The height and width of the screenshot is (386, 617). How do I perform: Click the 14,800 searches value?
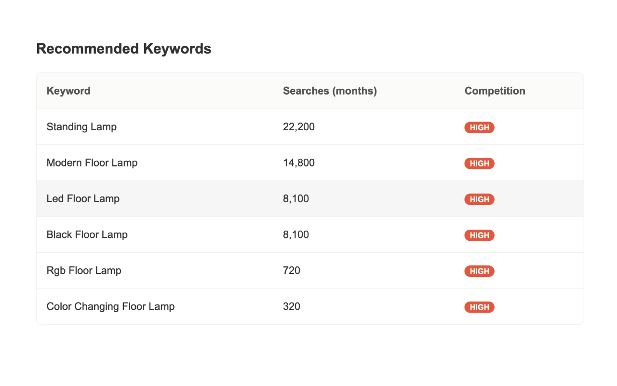click(x=299, y=163)
